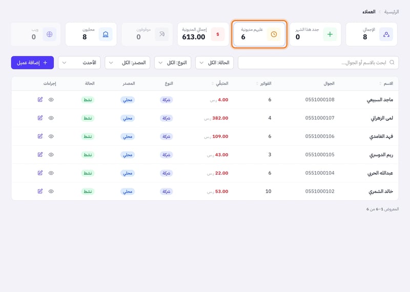Click the name ريم الدوسري
The image size is (410, 292).
point(381,155)
